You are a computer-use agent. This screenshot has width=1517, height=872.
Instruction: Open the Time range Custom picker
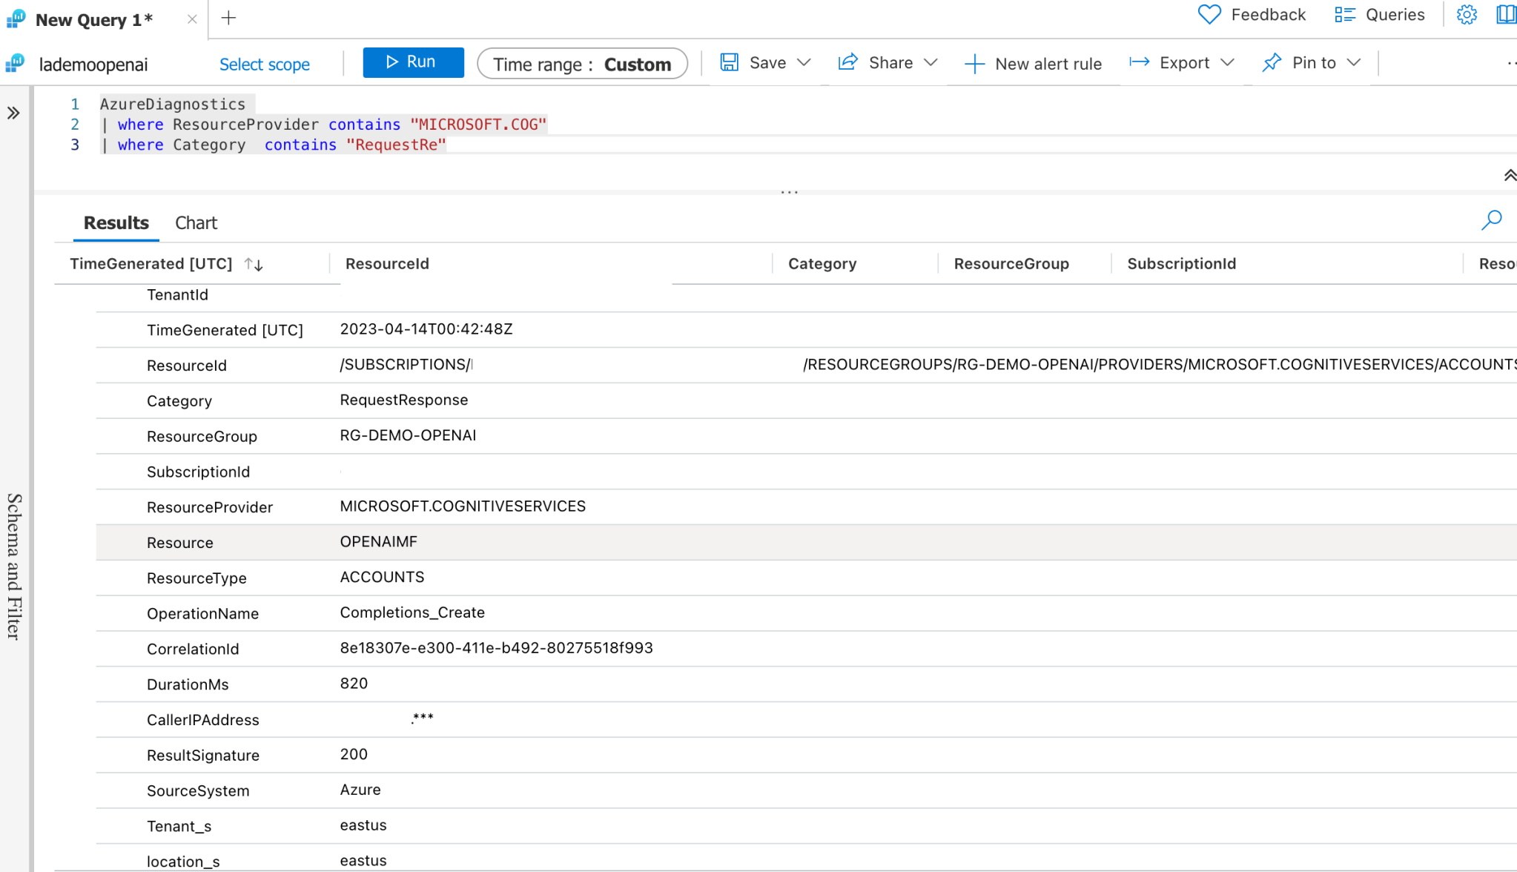pos(582,64)
